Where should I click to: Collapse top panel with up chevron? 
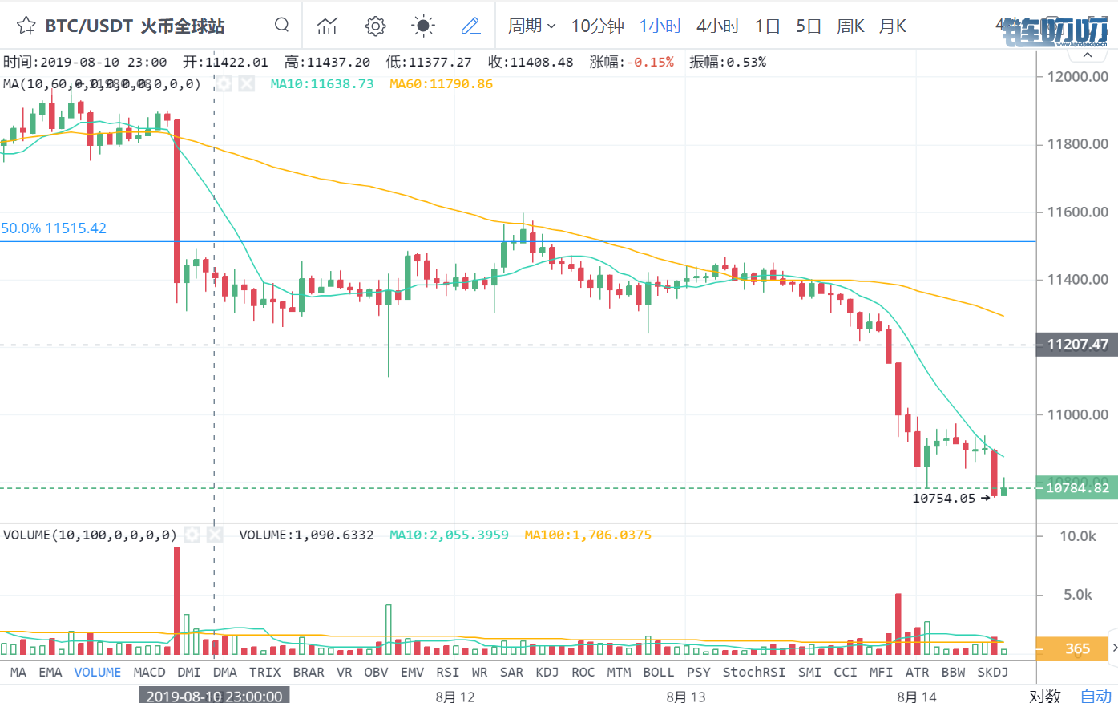click(x=1088, y=55)
